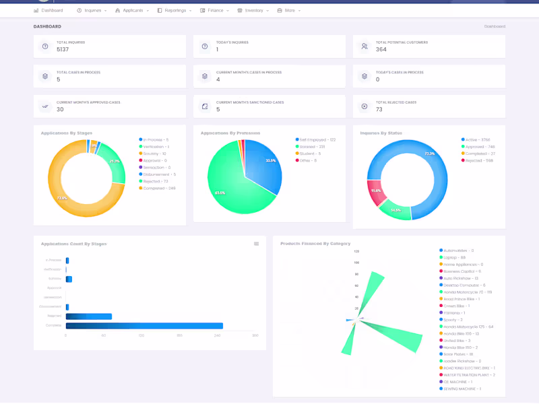The width and height of the screenshot is (539, 404).
Task: Click green marker beside Approved inquiries status
Action: [463, 146]
